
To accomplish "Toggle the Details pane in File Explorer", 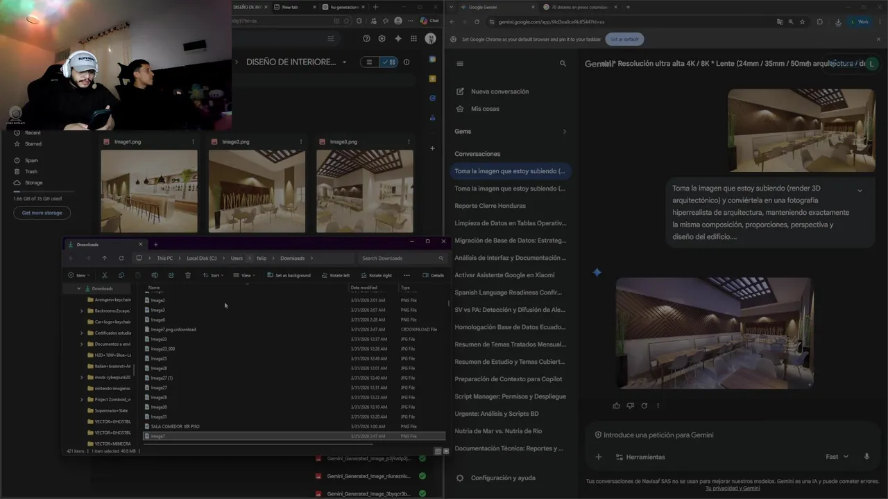I will [x=433, y=275].
